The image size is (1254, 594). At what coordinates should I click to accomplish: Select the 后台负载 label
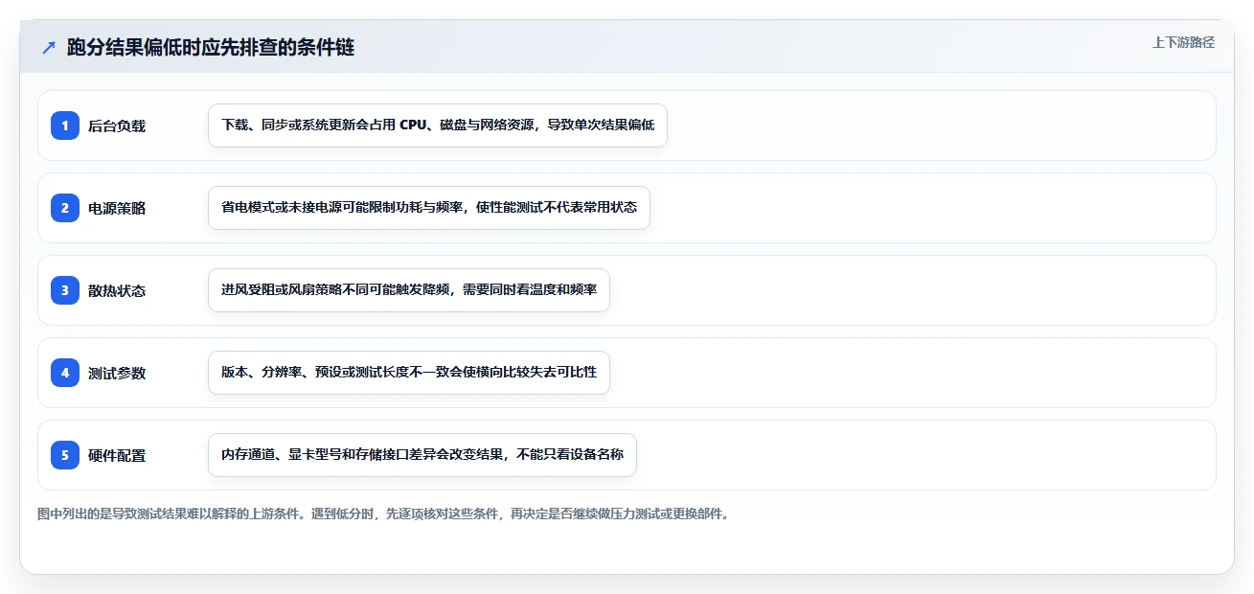[117, 126]
